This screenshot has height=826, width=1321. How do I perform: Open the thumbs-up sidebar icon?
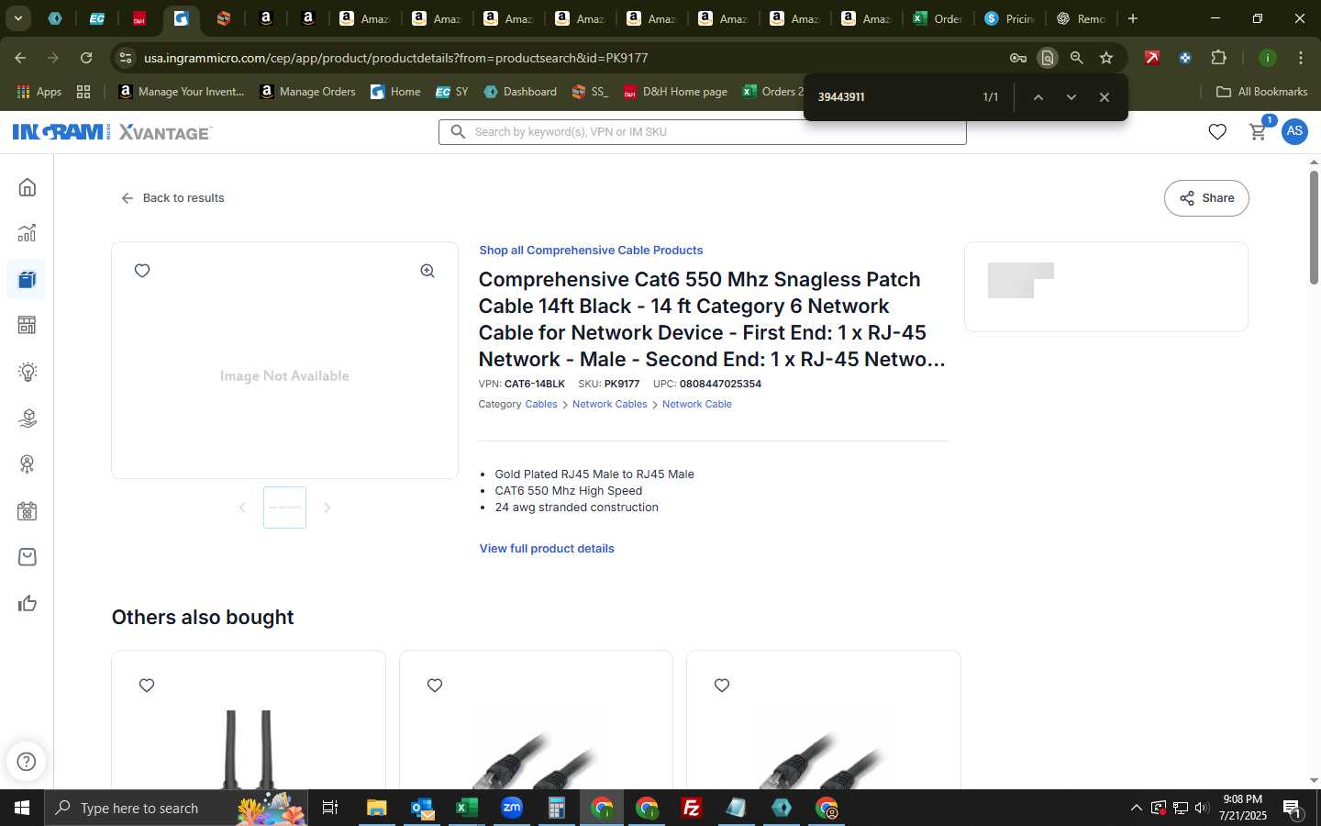tap(28, 603)
